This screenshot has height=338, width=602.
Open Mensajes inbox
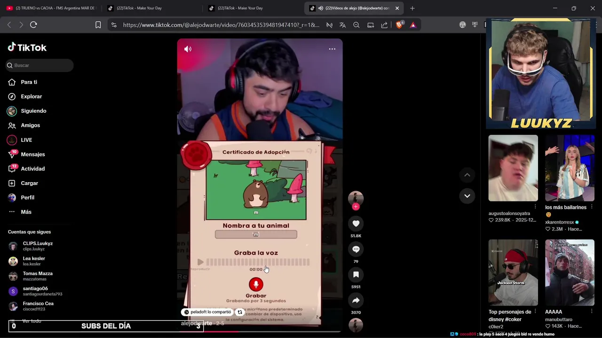32,154
